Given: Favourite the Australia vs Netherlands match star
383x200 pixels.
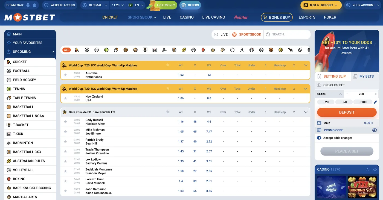Looking at the screenshot, I should 65,75.
